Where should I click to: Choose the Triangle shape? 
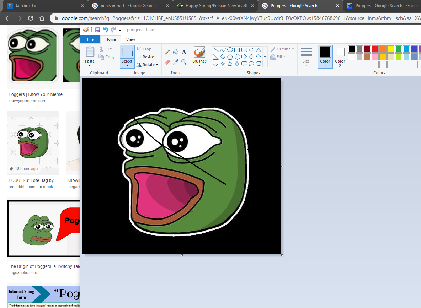[259, 50]
